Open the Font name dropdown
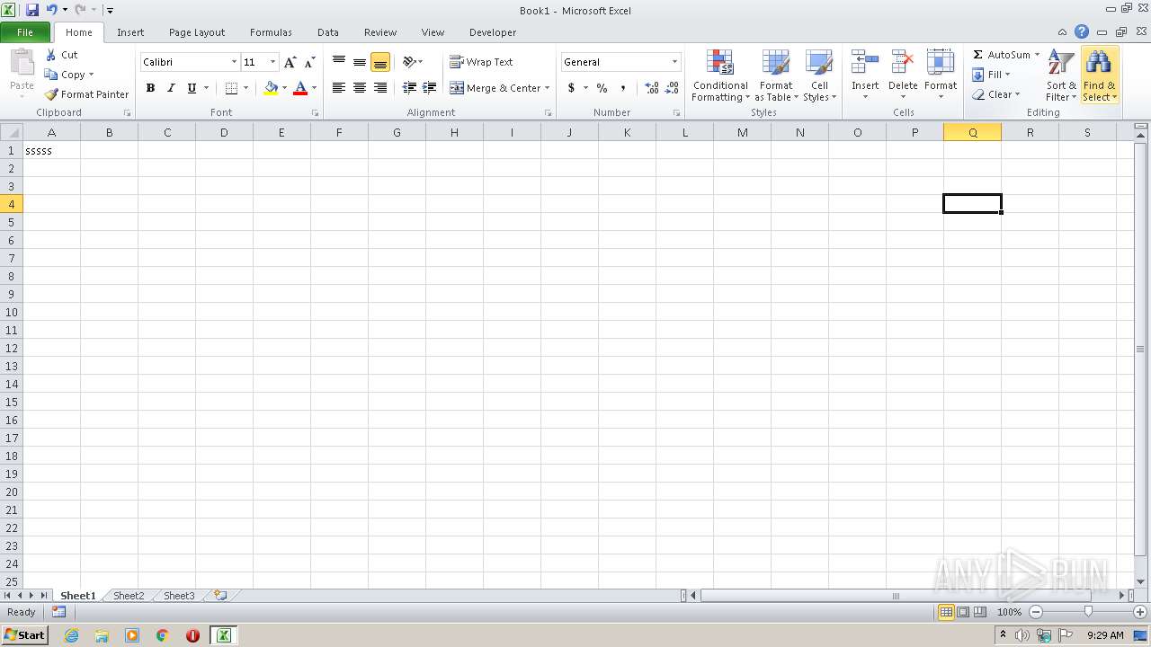This screenshot has height=647, width=1151. [x=234, y=62]
